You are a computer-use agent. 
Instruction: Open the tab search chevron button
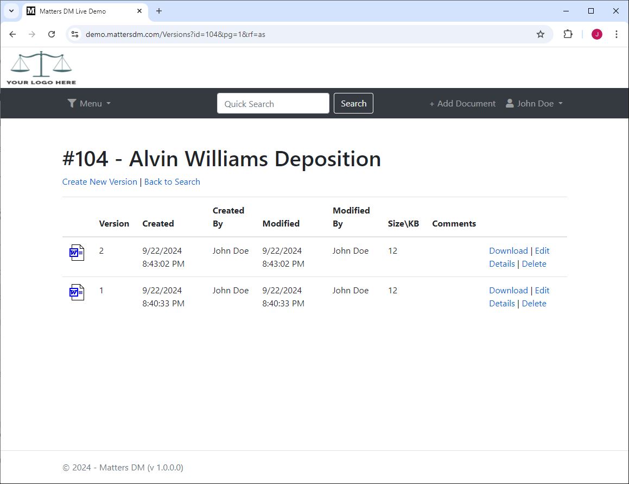pos(11,11)
